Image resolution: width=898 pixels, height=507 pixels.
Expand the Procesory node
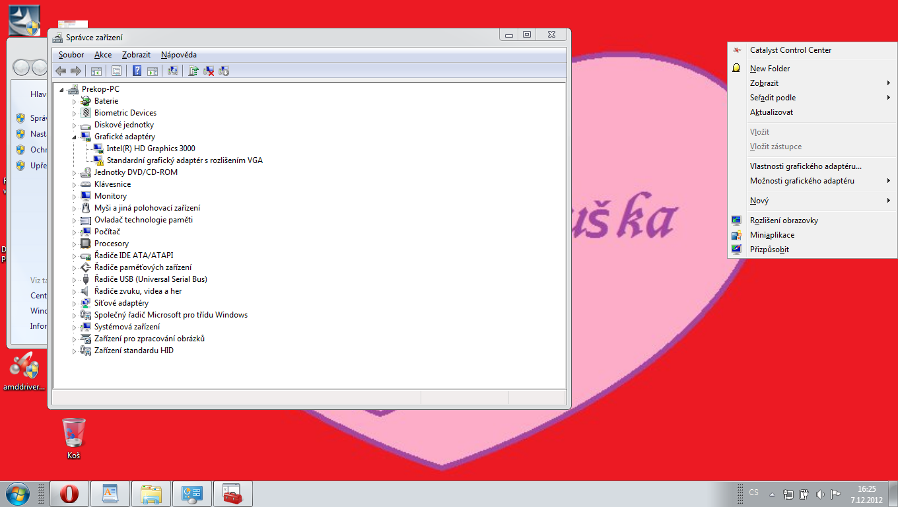click(x=75, y=244)
